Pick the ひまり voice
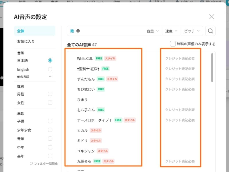229x172 pixels. [82, 100]
